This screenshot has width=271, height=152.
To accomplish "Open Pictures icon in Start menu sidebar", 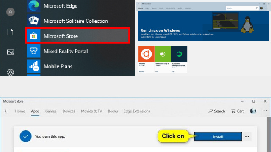I will [11, 52].
